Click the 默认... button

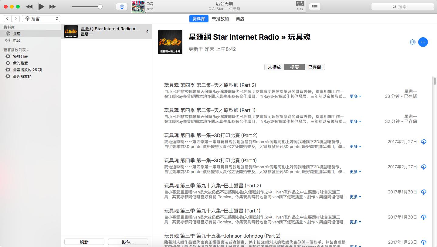[128, 242]
